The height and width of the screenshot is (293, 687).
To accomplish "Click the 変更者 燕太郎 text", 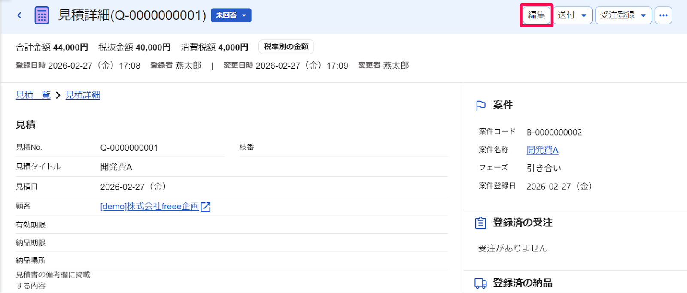I will [x=384, y=66].
